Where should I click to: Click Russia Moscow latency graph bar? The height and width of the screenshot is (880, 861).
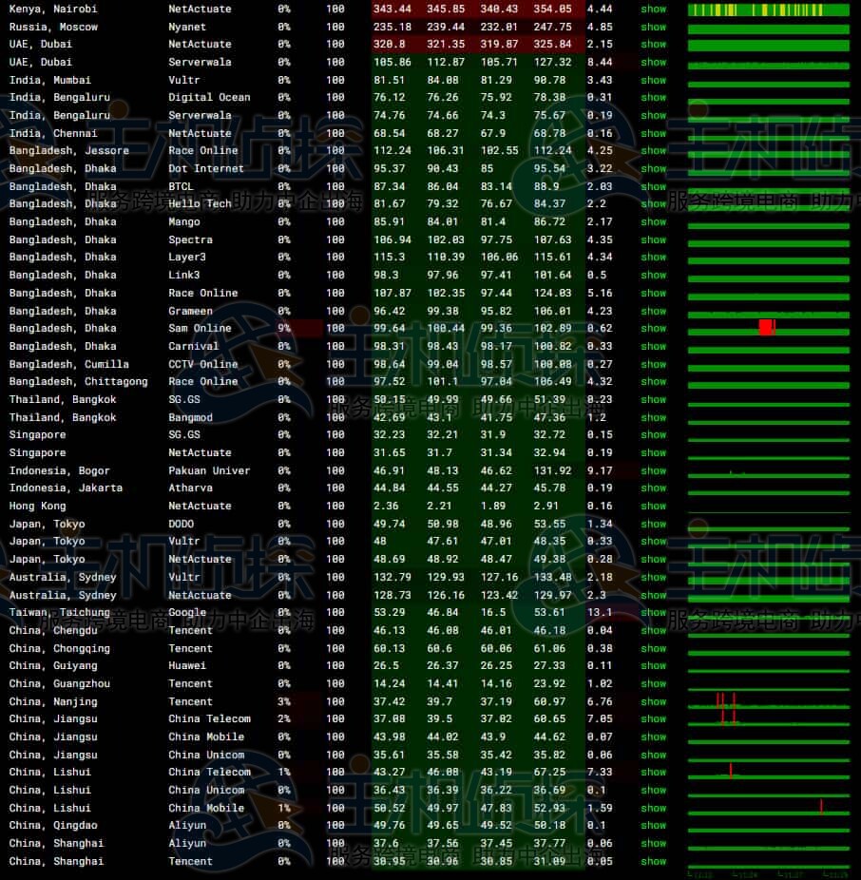point(769,29)
